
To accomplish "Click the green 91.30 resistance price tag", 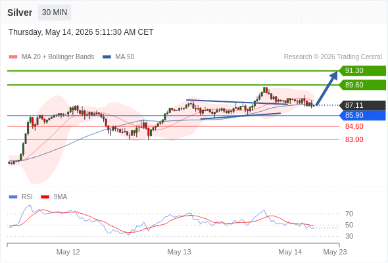I will (x=362, y=71).
